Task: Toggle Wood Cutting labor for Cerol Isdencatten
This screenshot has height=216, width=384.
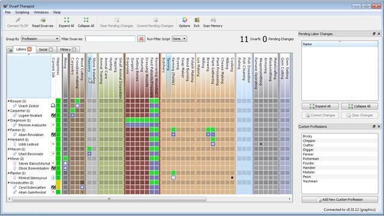Action: [x=82, y=187]
